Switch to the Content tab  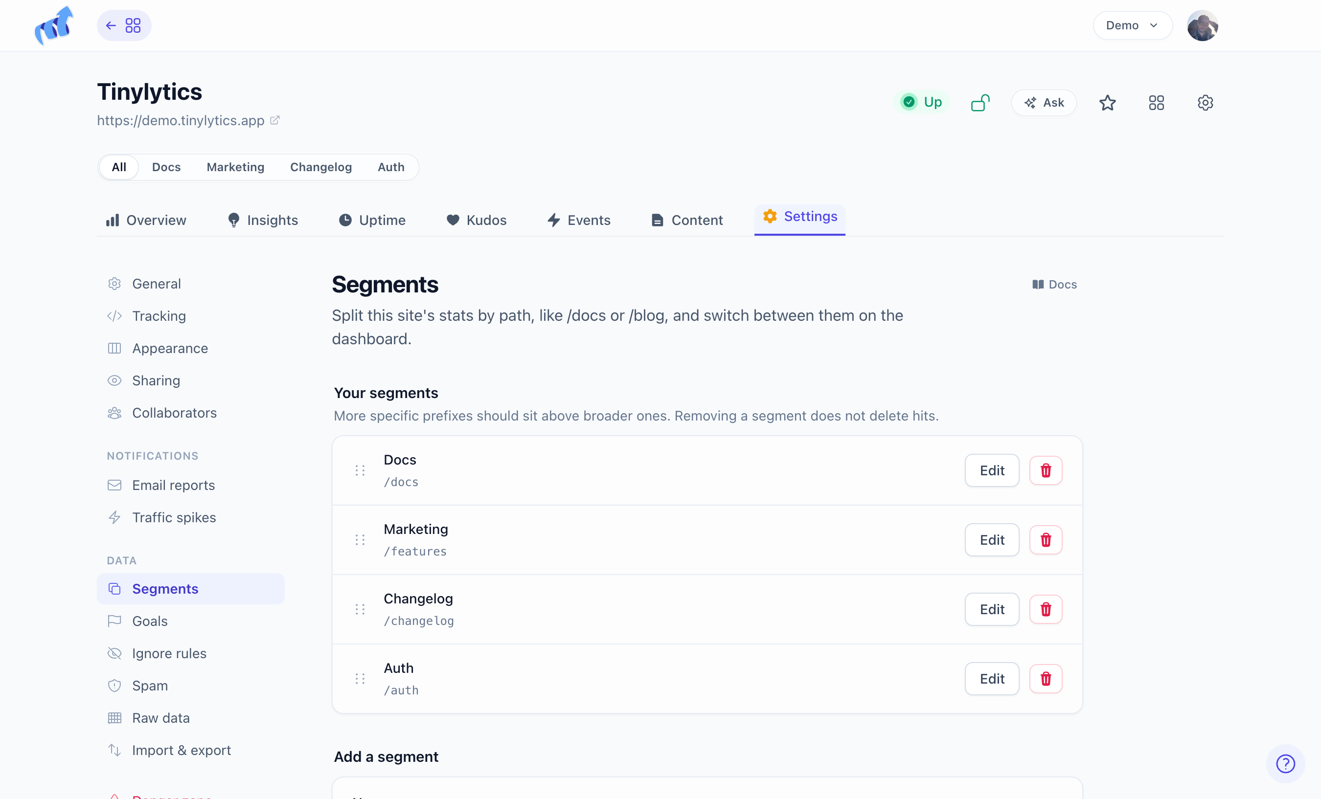click(x=687, y=220)
